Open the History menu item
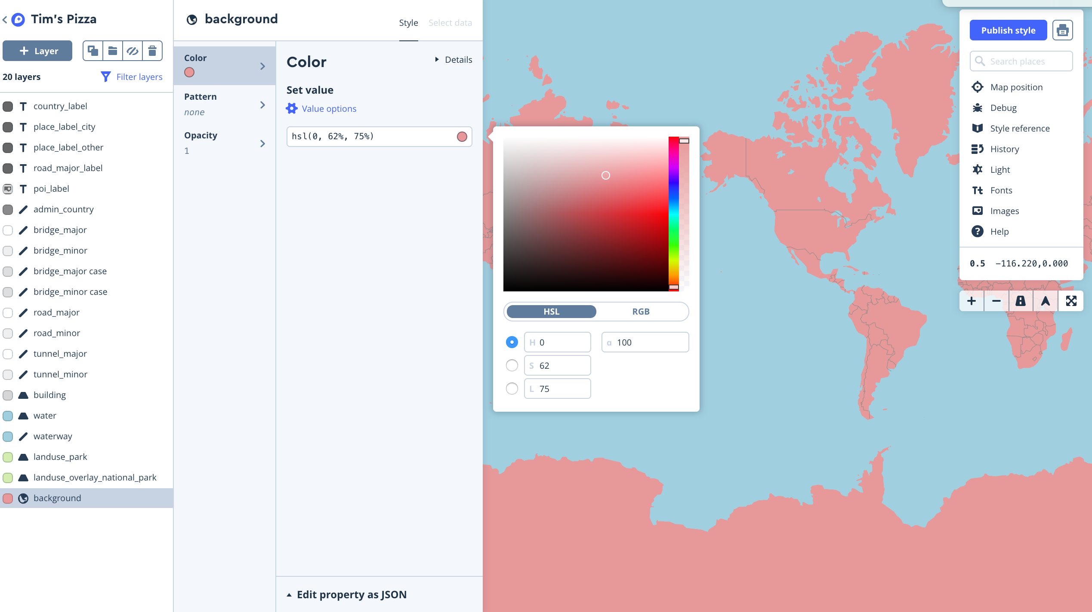This screenshot has width=1092, height=612. pos(1004,149)
